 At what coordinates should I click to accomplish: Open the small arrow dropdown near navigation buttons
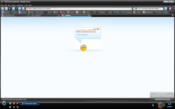(x=17, y=8)
